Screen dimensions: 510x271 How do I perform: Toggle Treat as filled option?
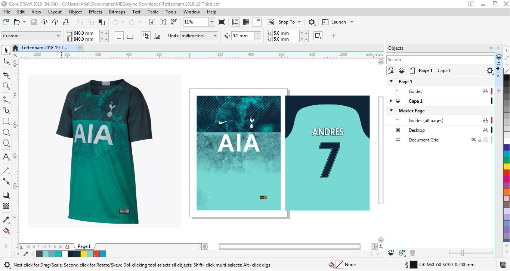click(x=318, y=36)
